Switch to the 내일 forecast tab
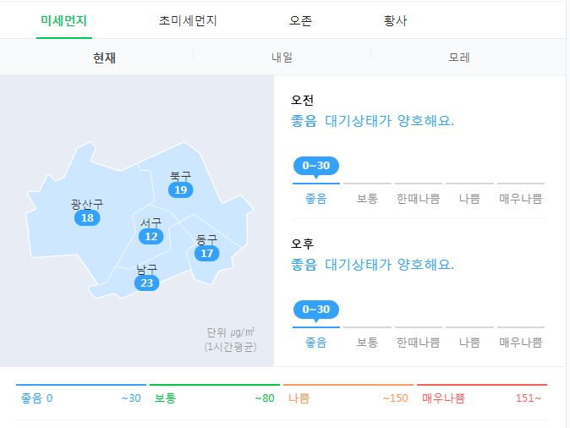570x428 pixels. coord(282,58)
